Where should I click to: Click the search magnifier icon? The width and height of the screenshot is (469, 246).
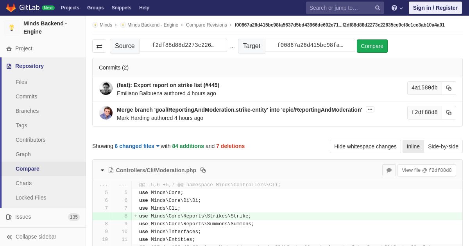[377, 8]
